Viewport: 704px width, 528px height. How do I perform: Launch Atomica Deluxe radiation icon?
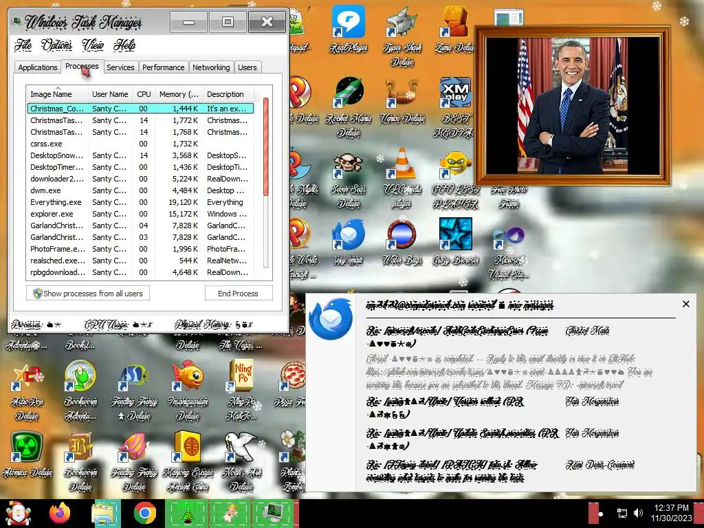[27, 454]
